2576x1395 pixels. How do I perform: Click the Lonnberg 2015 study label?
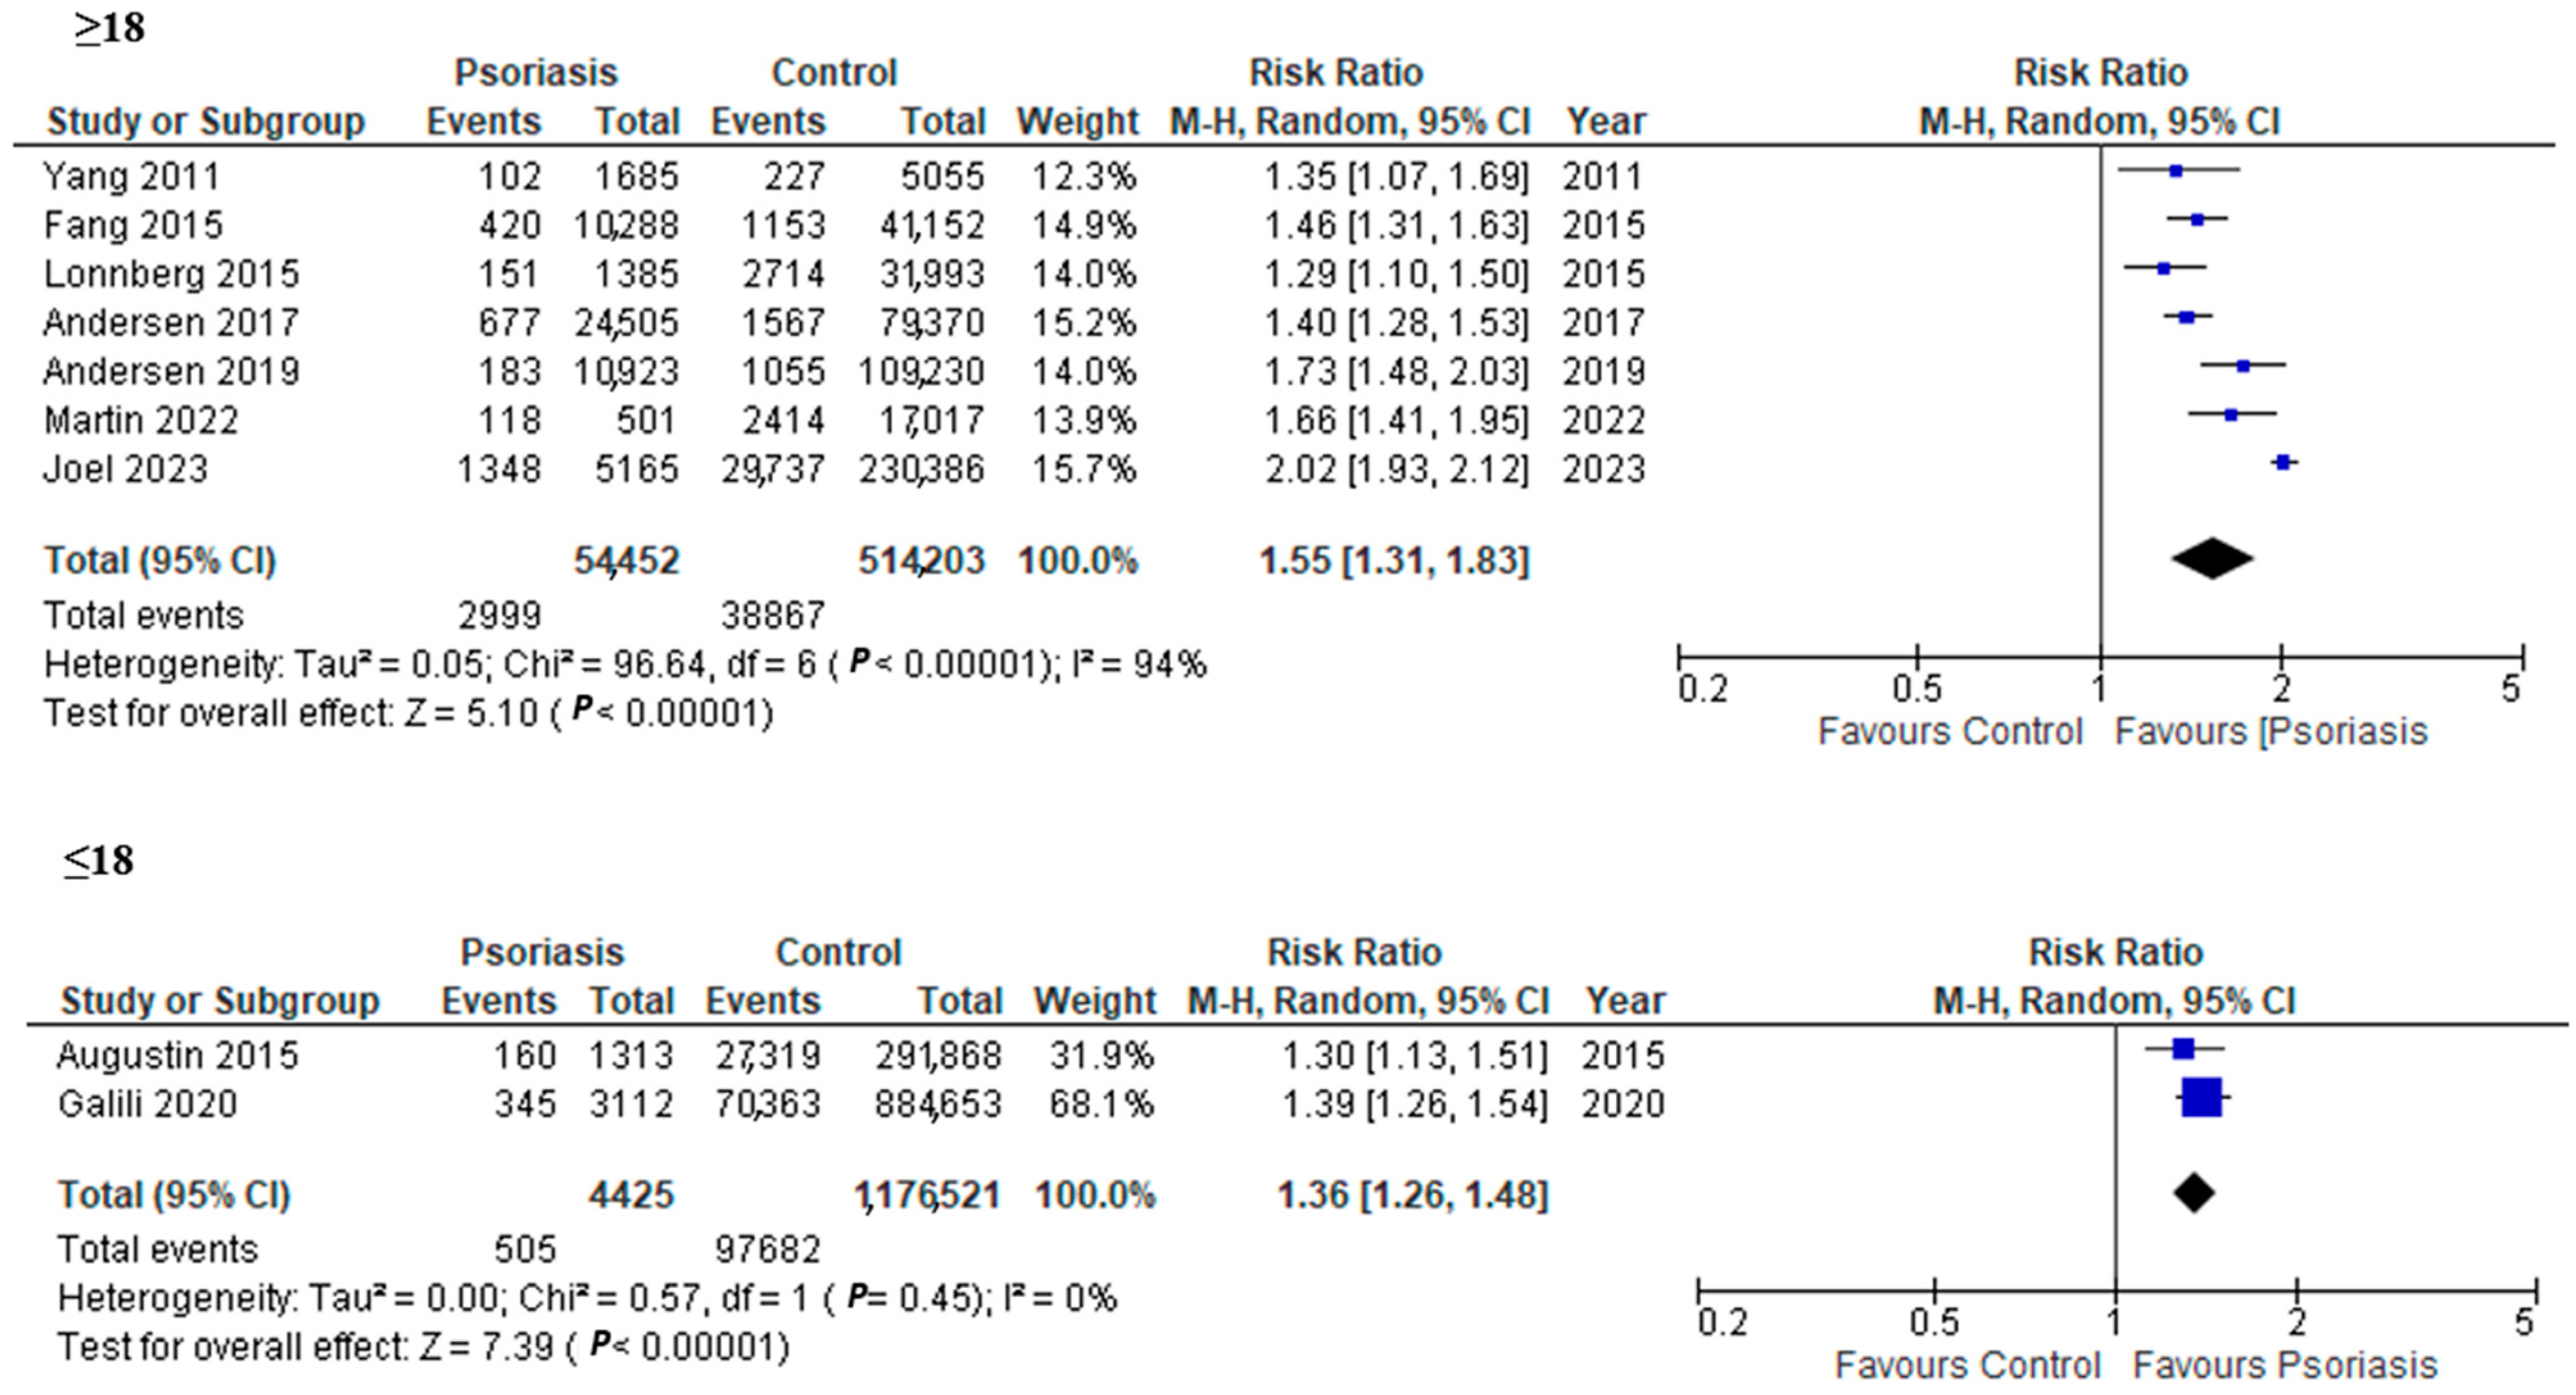tap(171, 274)
